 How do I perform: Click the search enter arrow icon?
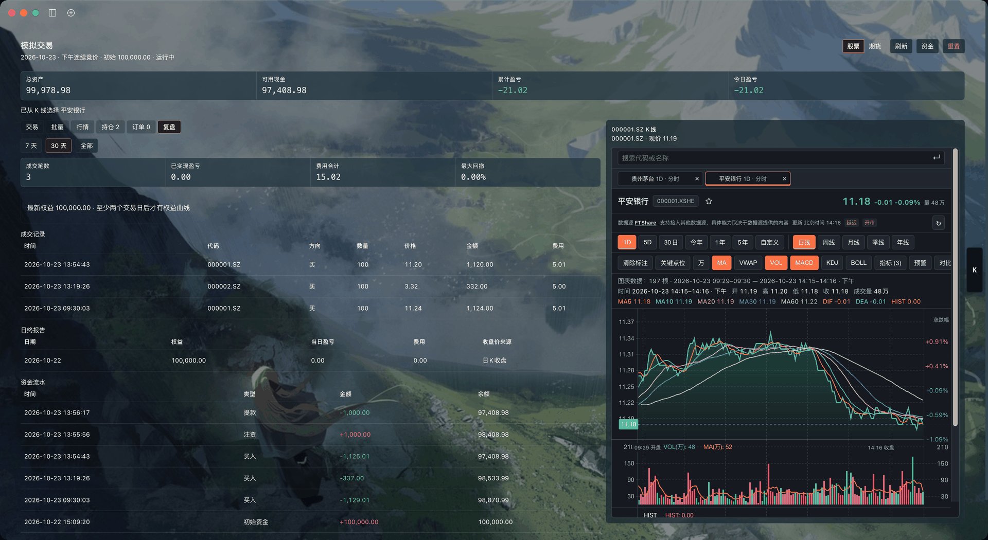[x=936, y=157]
